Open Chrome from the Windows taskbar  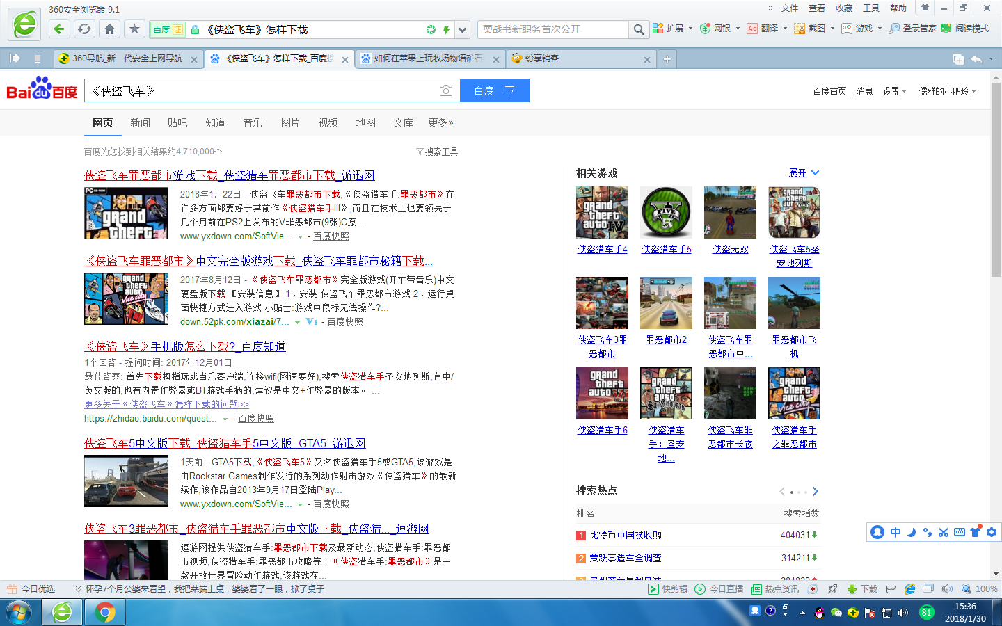coord(105,613)
